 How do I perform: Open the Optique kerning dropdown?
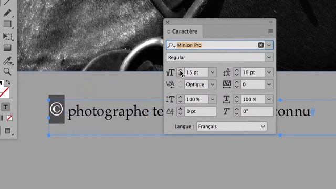pyautogui.click(x=212, y=85)
